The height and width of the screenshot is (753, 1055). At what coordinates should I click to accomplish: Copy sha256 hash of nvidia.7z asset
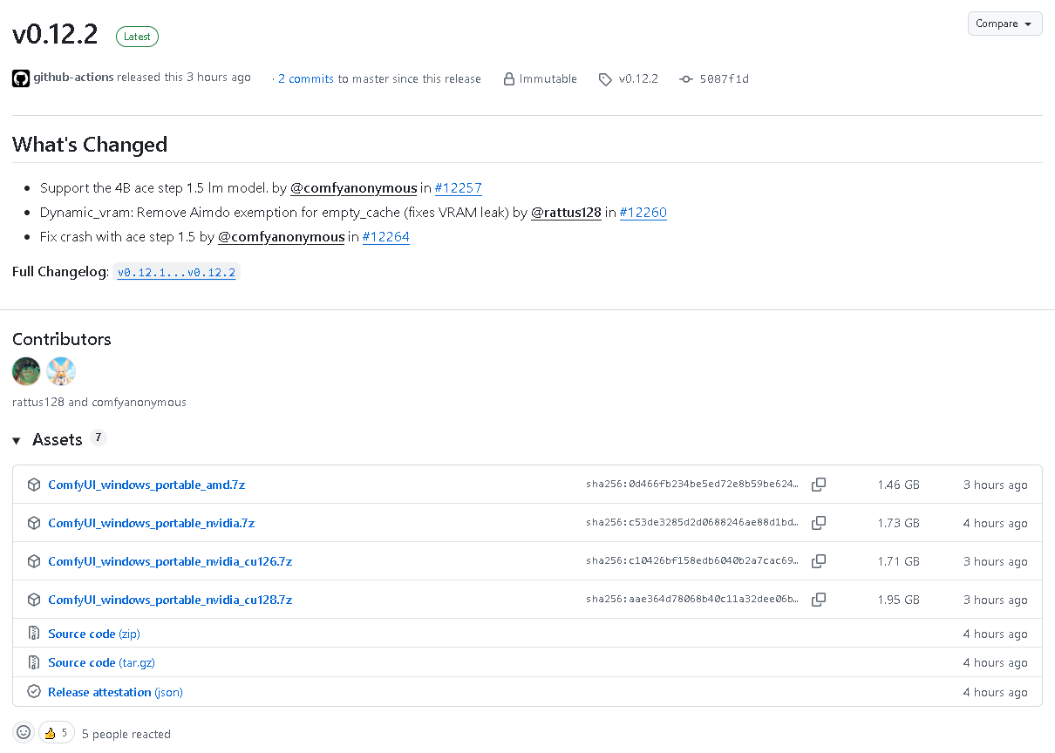click(x=819, y=523)
